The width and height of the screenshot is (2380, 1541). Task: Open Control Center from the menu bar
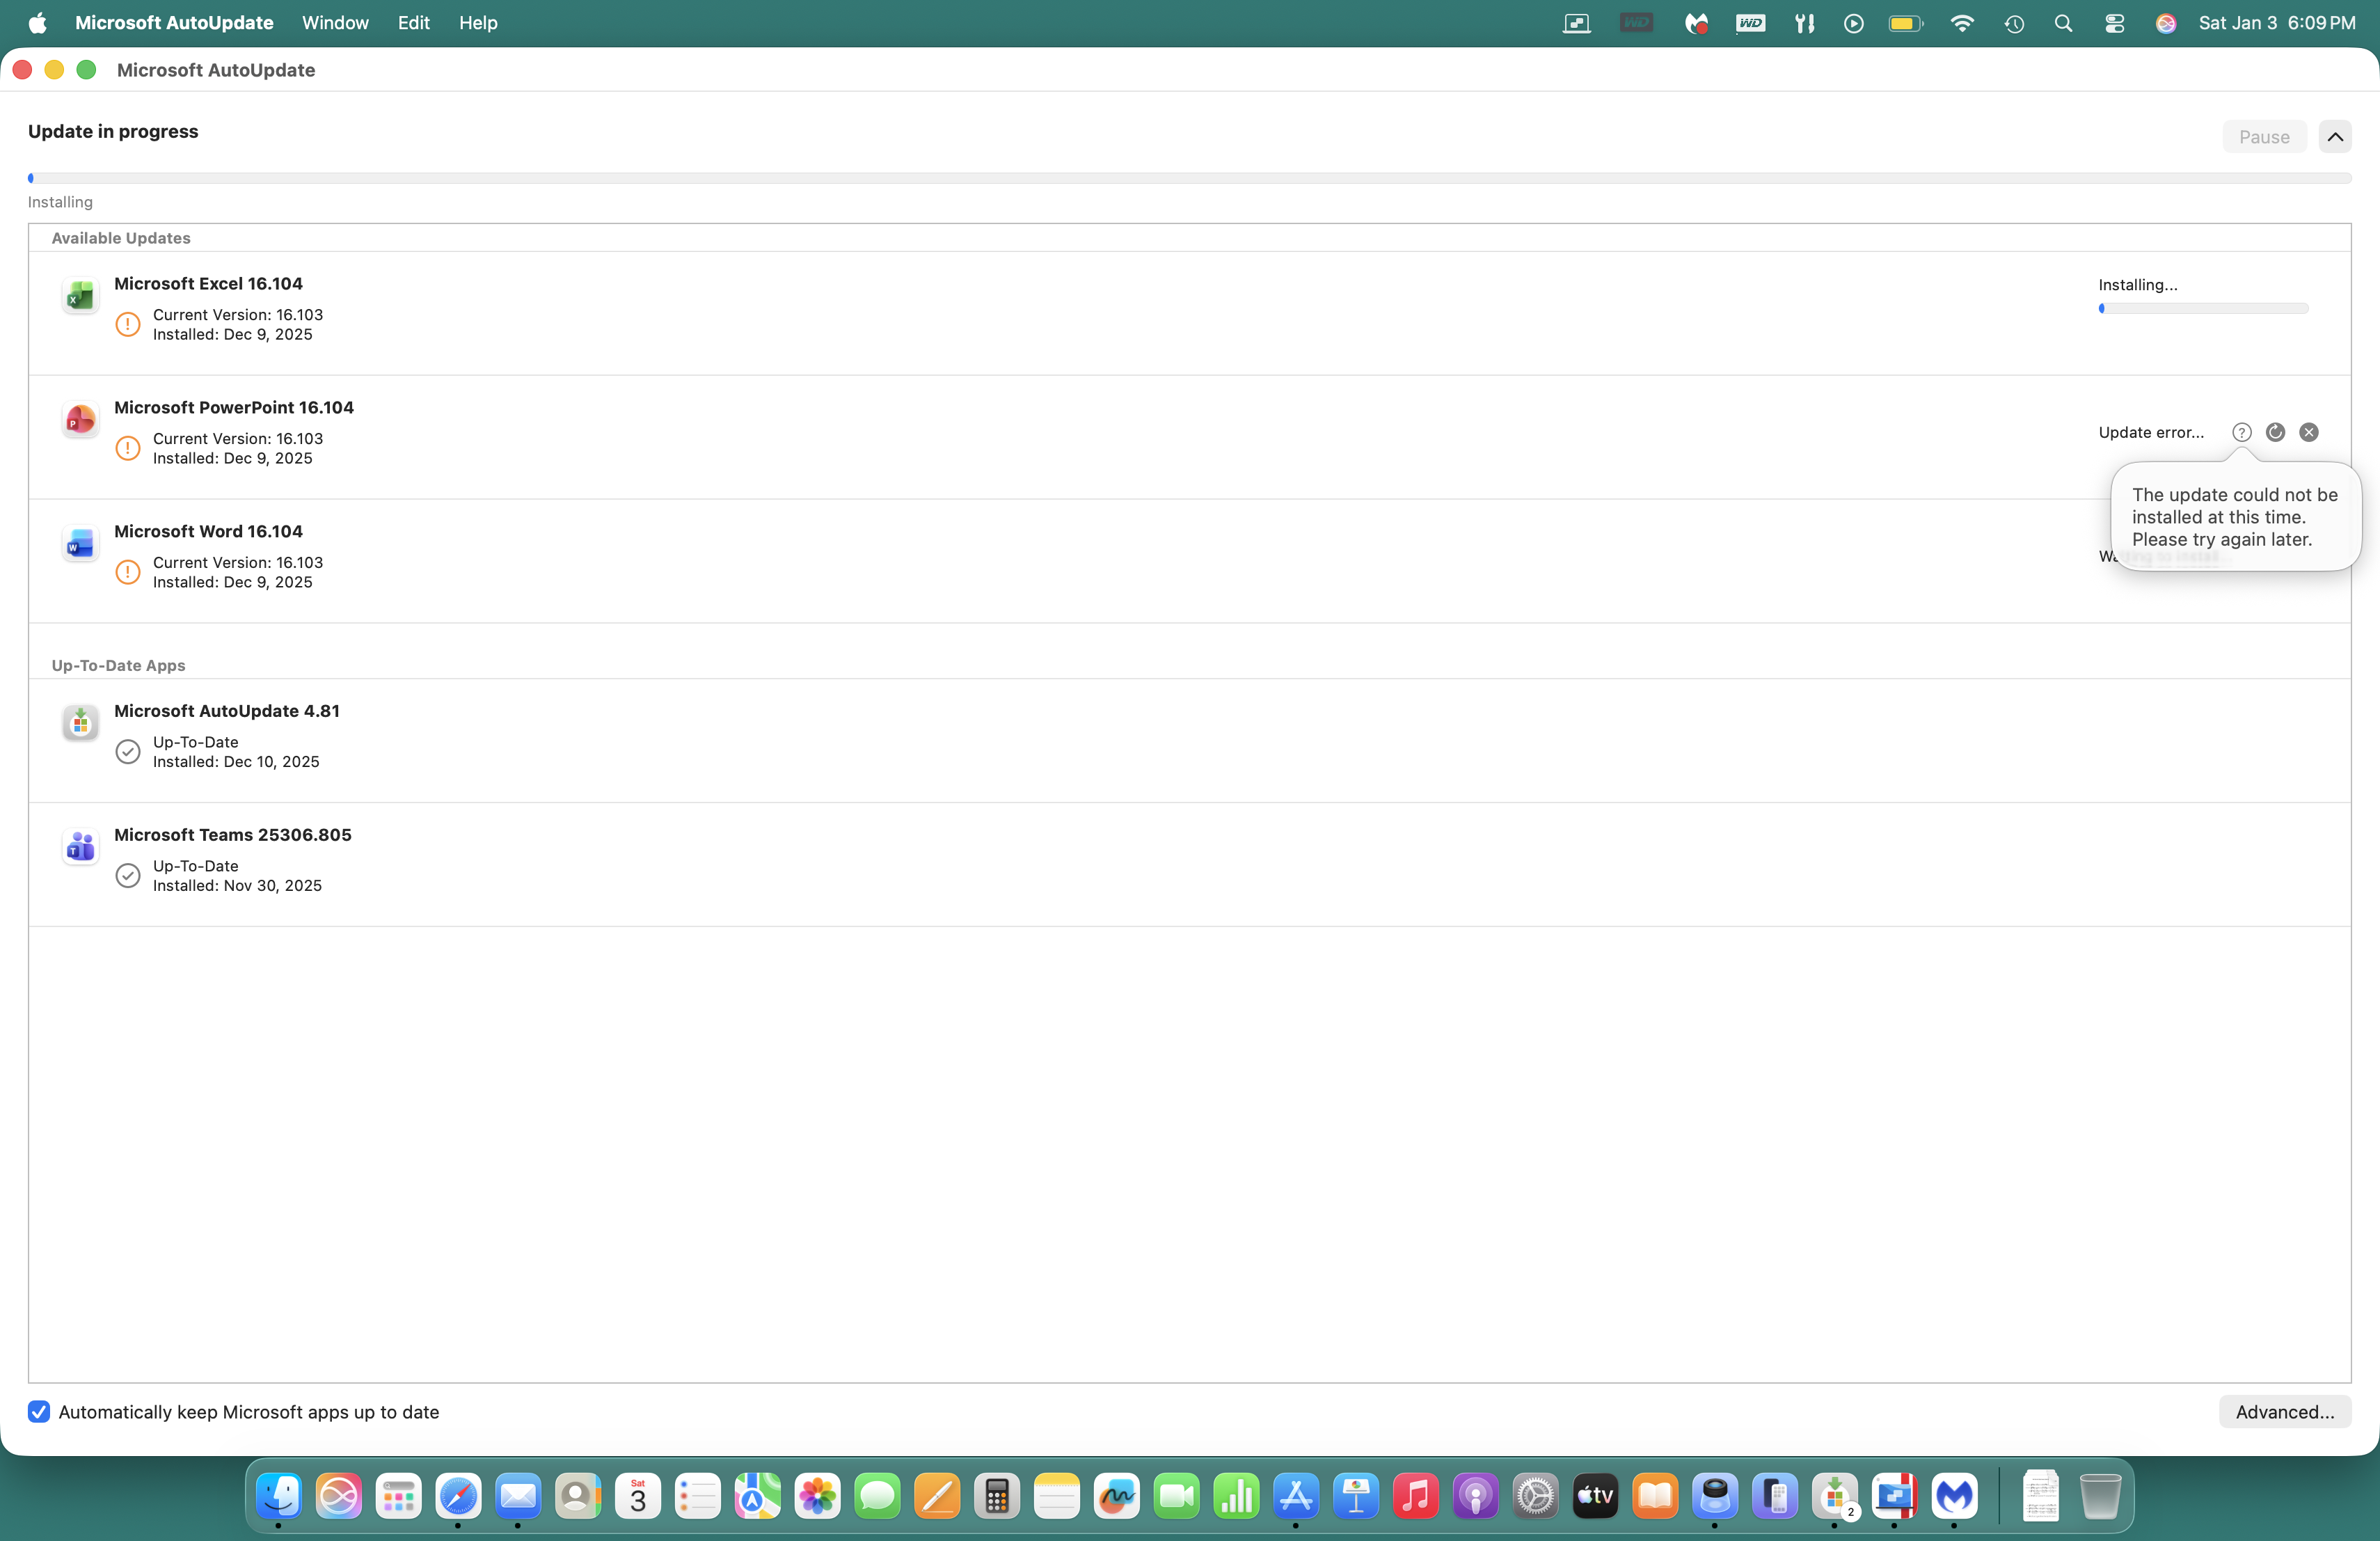pyautogui.click(x=2114, y=23)
